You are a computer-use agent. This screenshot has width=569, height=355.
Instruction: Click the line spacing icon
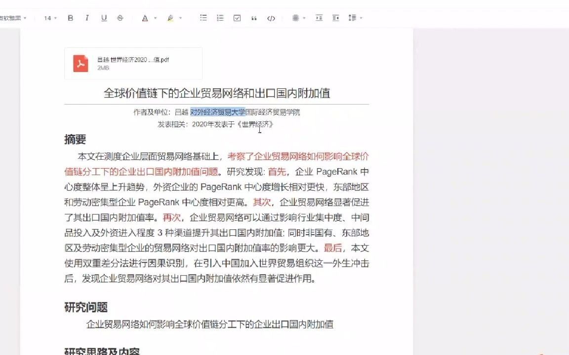352,18
